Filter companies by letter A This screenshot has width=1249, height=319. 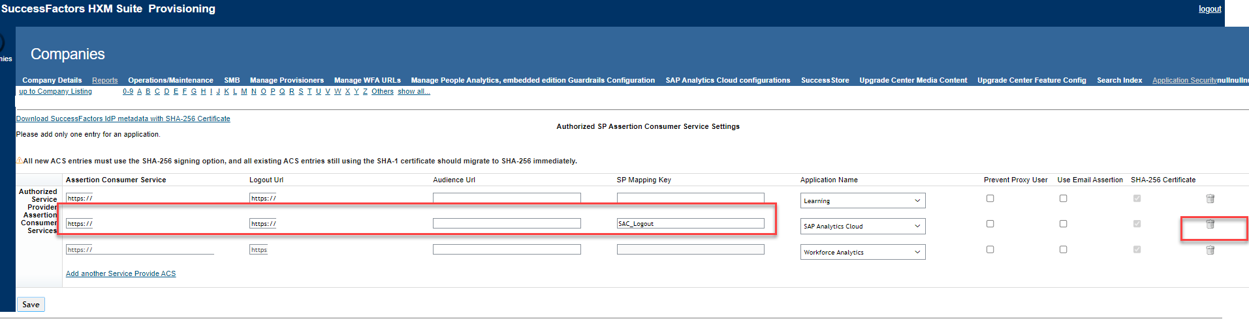pyautogui.click(x=139, y=91)
